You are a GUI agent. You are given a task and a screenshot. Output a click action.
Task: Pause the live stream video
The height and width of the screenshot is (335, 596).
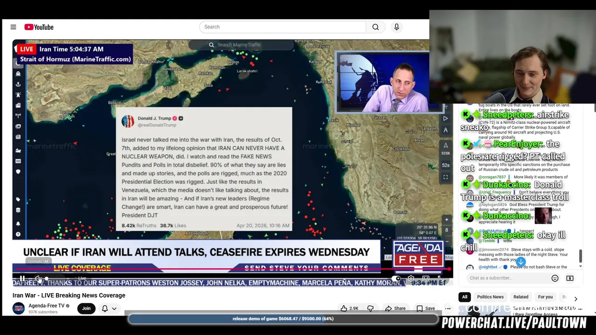coord(22,279)
